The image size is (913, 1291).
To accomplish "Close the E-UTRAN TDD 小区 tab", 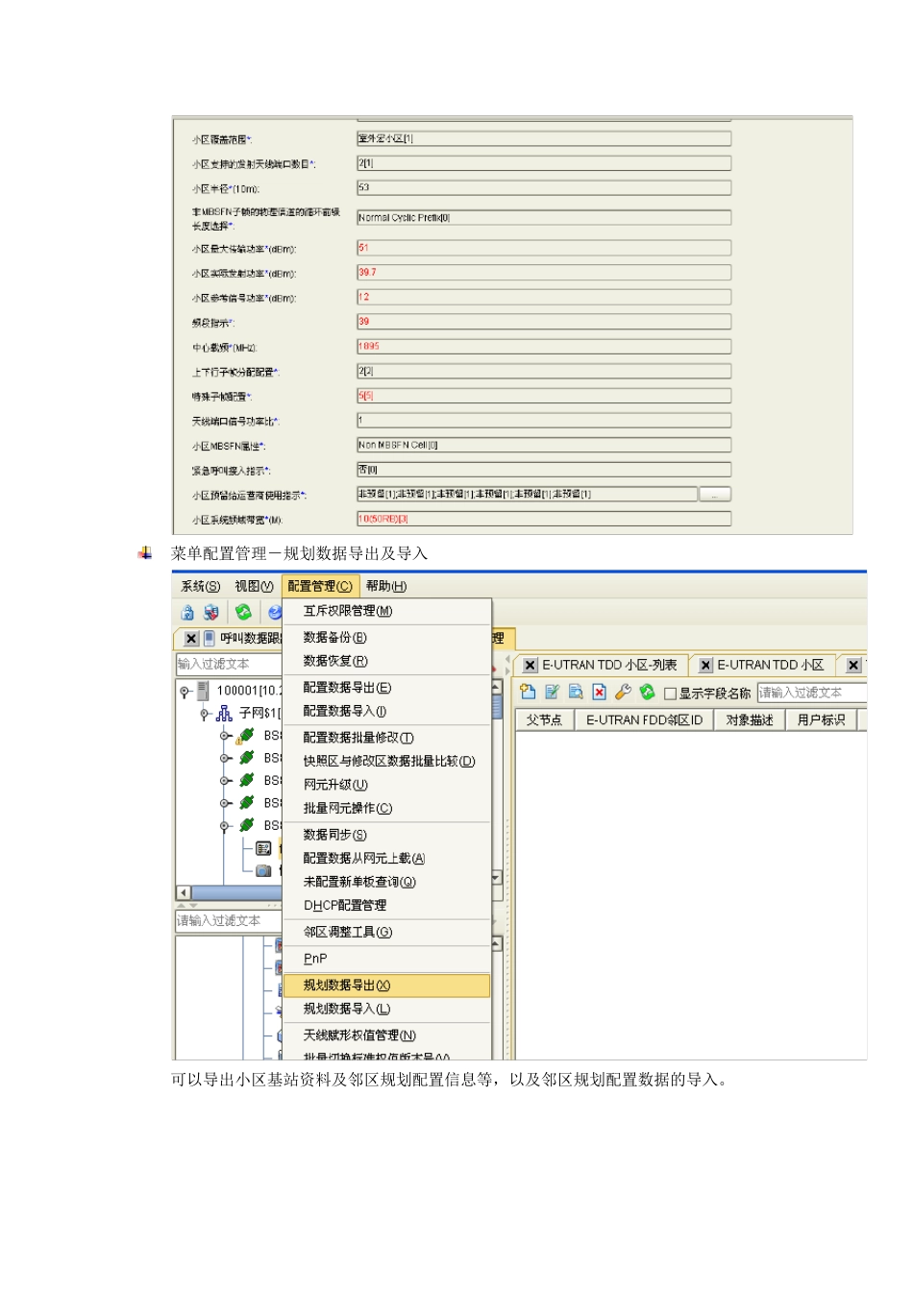I will point(705,665).
